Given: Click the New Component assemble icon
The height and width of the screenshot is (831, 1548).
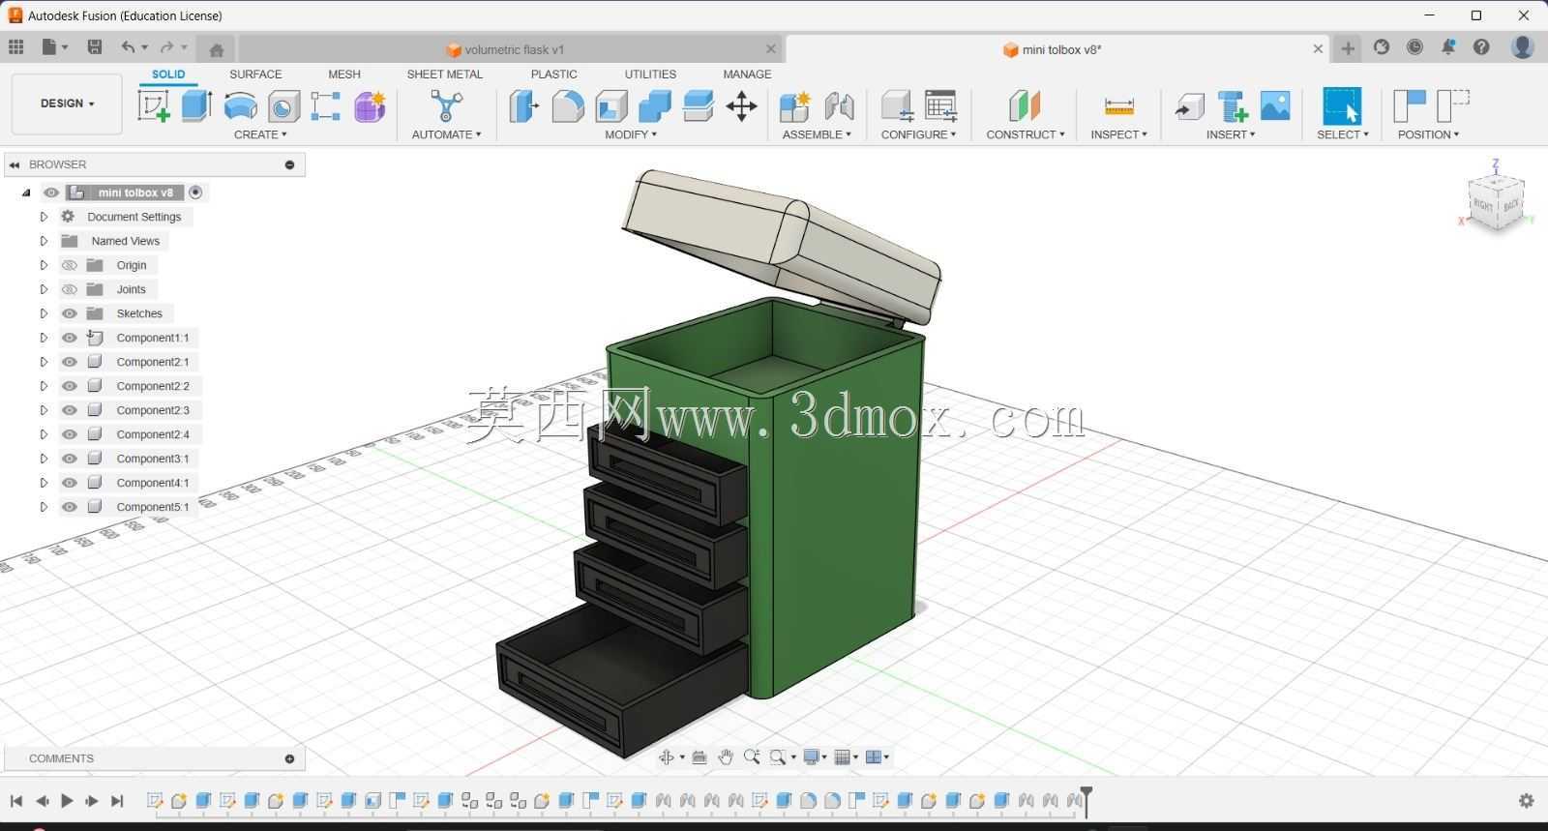Looking at the screenshot, I should coord(795,105).
